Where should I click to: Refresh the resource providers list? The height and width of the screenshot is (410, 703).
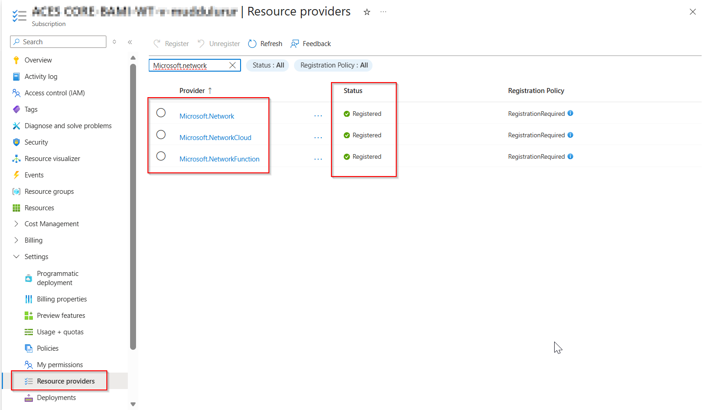pyautogui.click(x=265, y=44)
